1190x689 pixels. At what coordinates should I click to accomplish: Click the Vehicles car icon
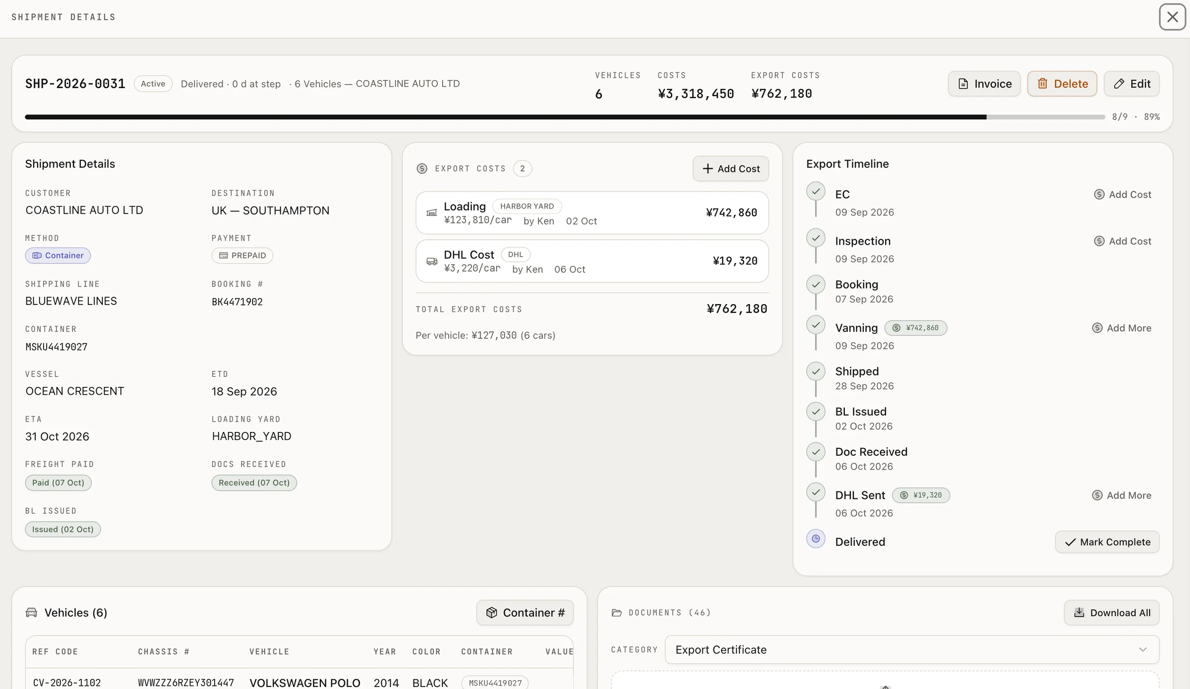tap(31, 613)
